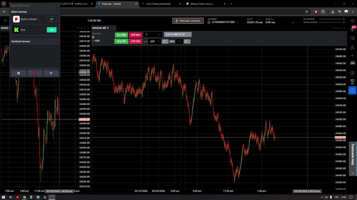357x200 pixels.
Task: Add a new chart tab next to MNQM6
Action: pyautogui.click(x=119, y=28)
